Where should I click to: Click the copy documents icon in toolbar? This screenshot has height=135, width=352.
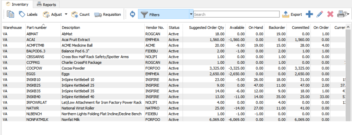(x=10, y=14)
